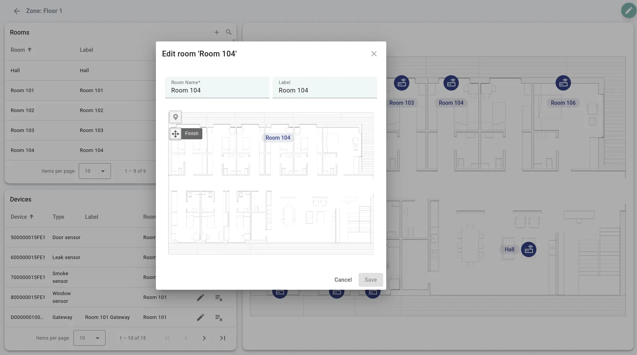Go to next page of devices
Screen dimensions: 637x355
(204, 338)
